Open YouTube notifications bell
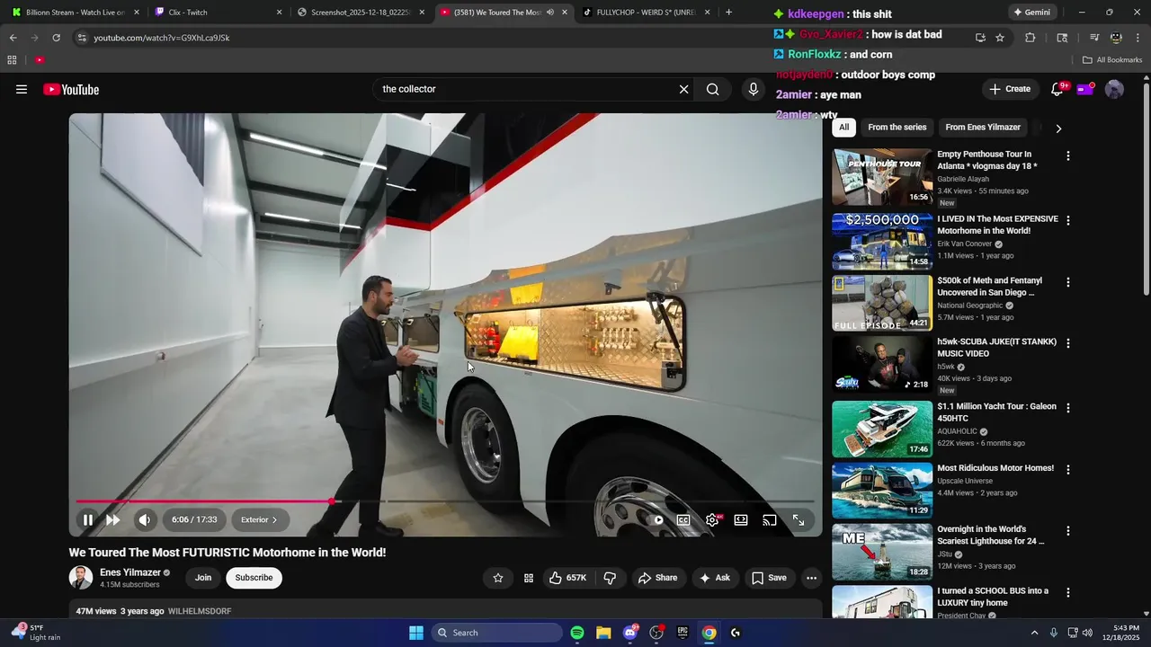1151x647 pixels. point(1057,89)
